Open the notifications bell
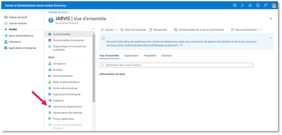This screenshot has width=282, height=135. (242, 5)
